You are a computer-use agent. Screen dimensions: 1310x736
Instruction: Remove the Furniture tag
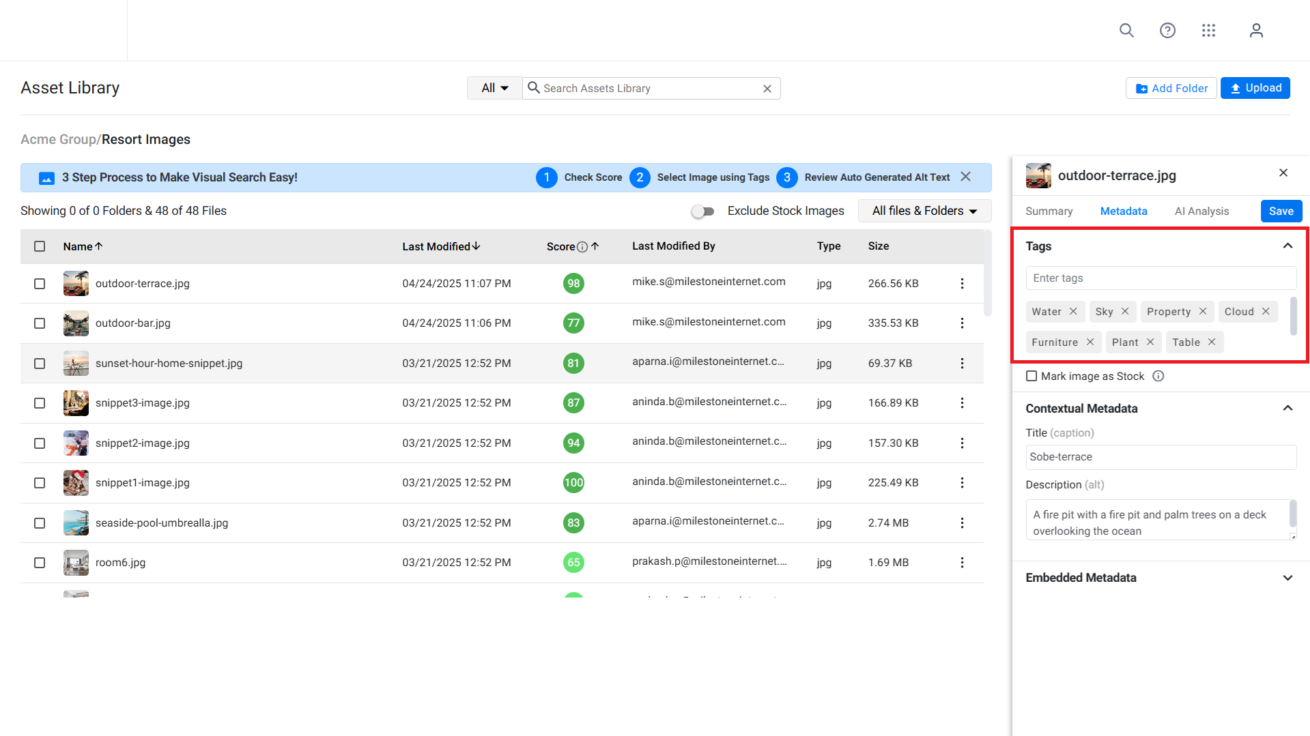point(1090,342)
